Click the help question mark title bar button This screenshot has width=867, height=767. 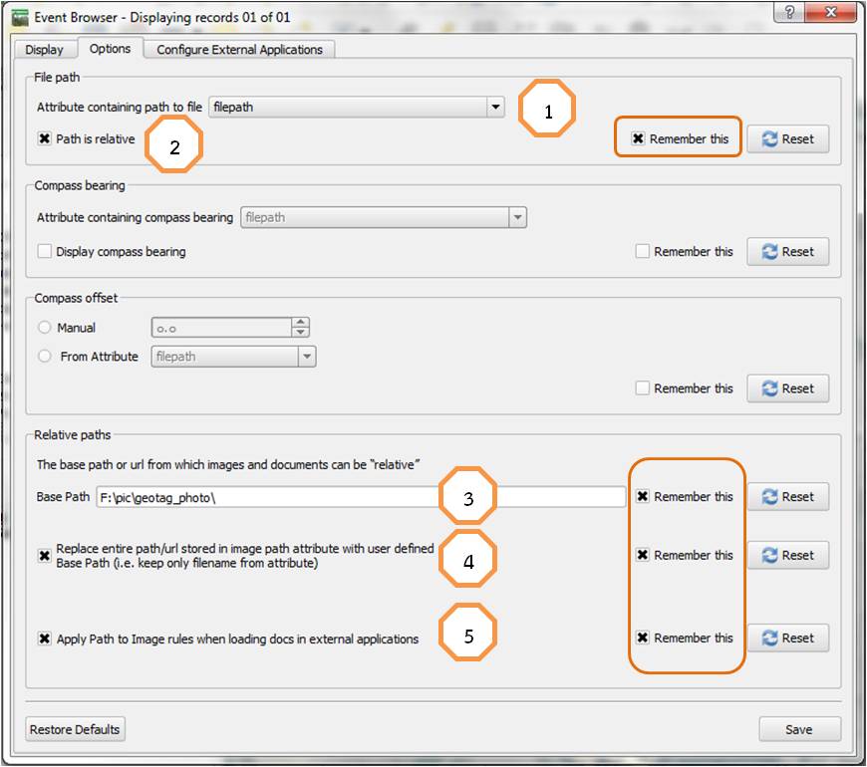(x=789, y=12)
